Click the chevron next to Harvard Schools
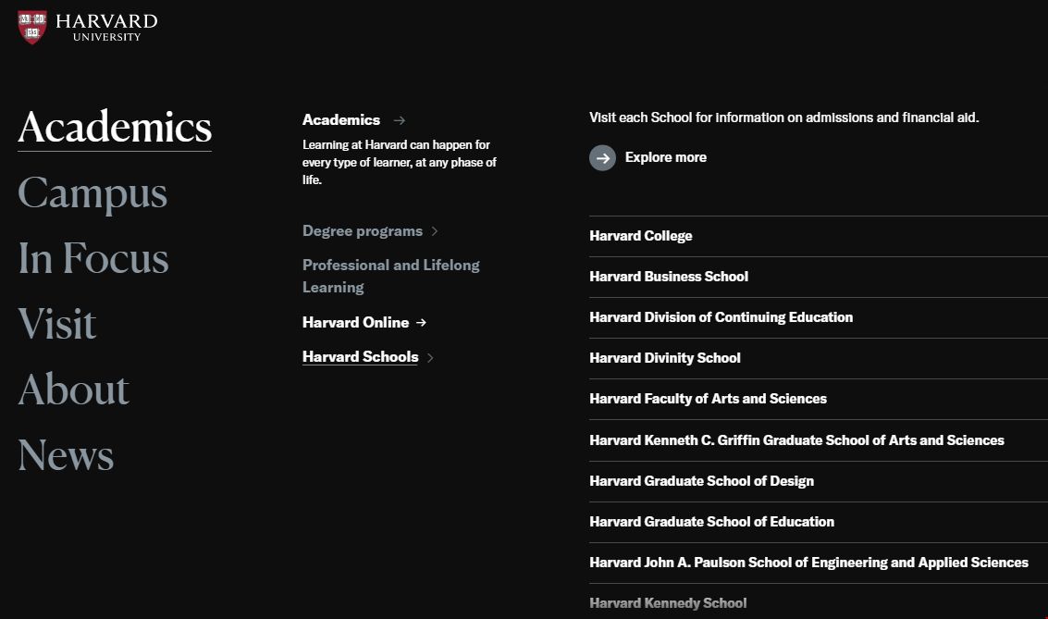Viewport: 1048px width, 619px height. [x=429, y=357]
